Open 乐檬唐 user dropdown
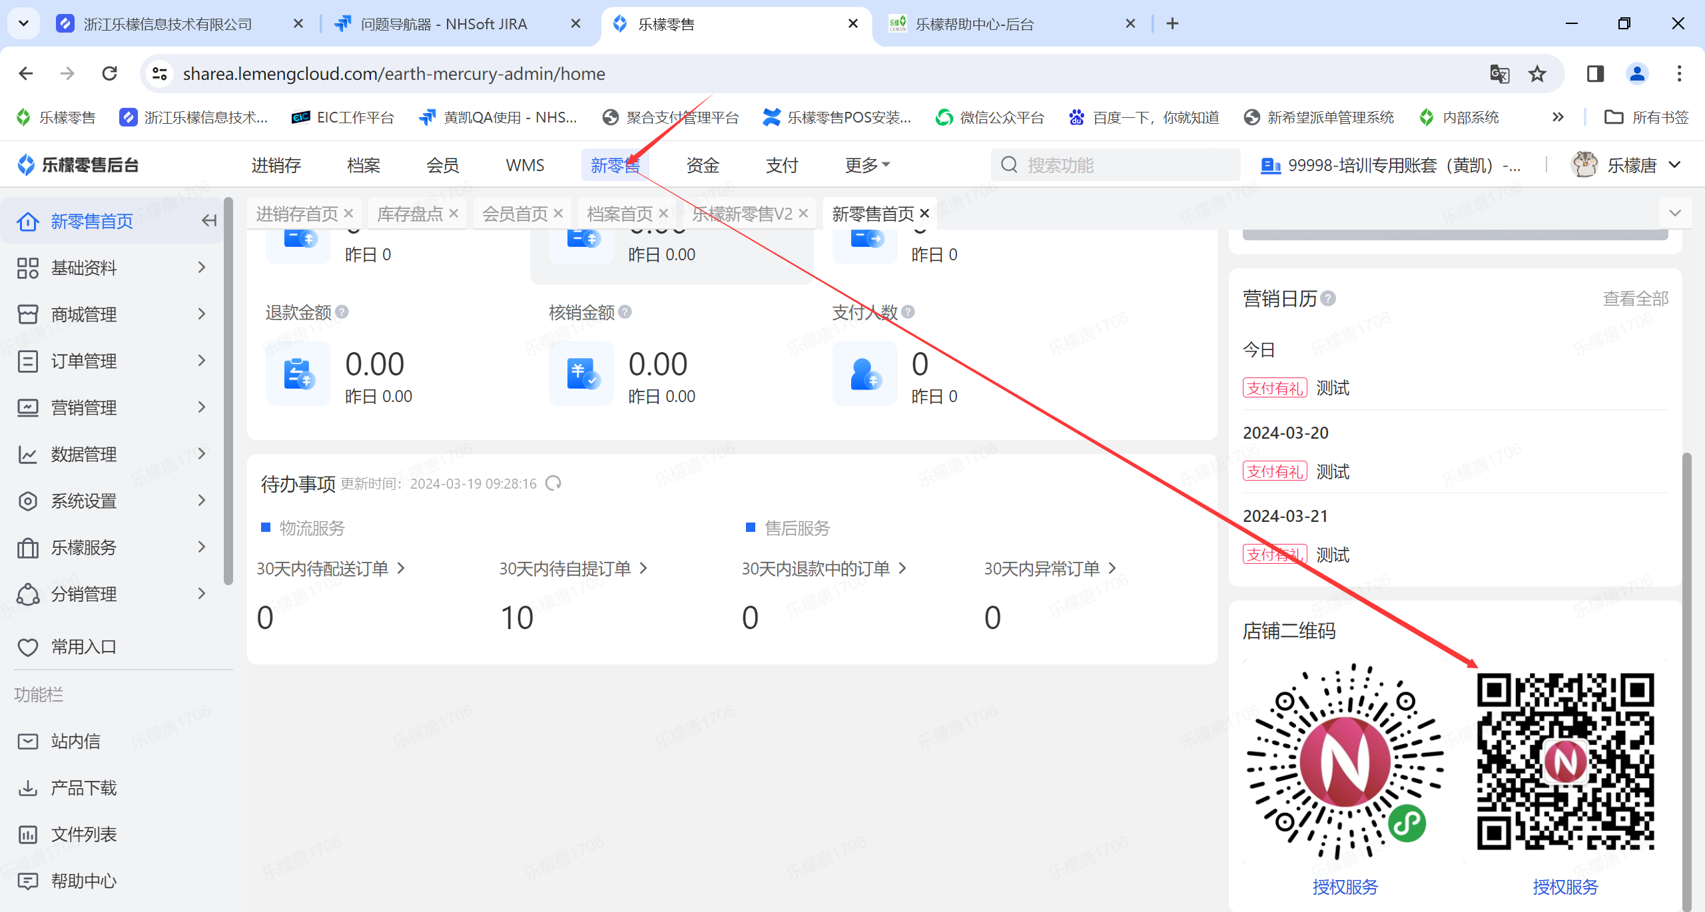Viewport: 1705px width, 912px height. (1626, 165)
